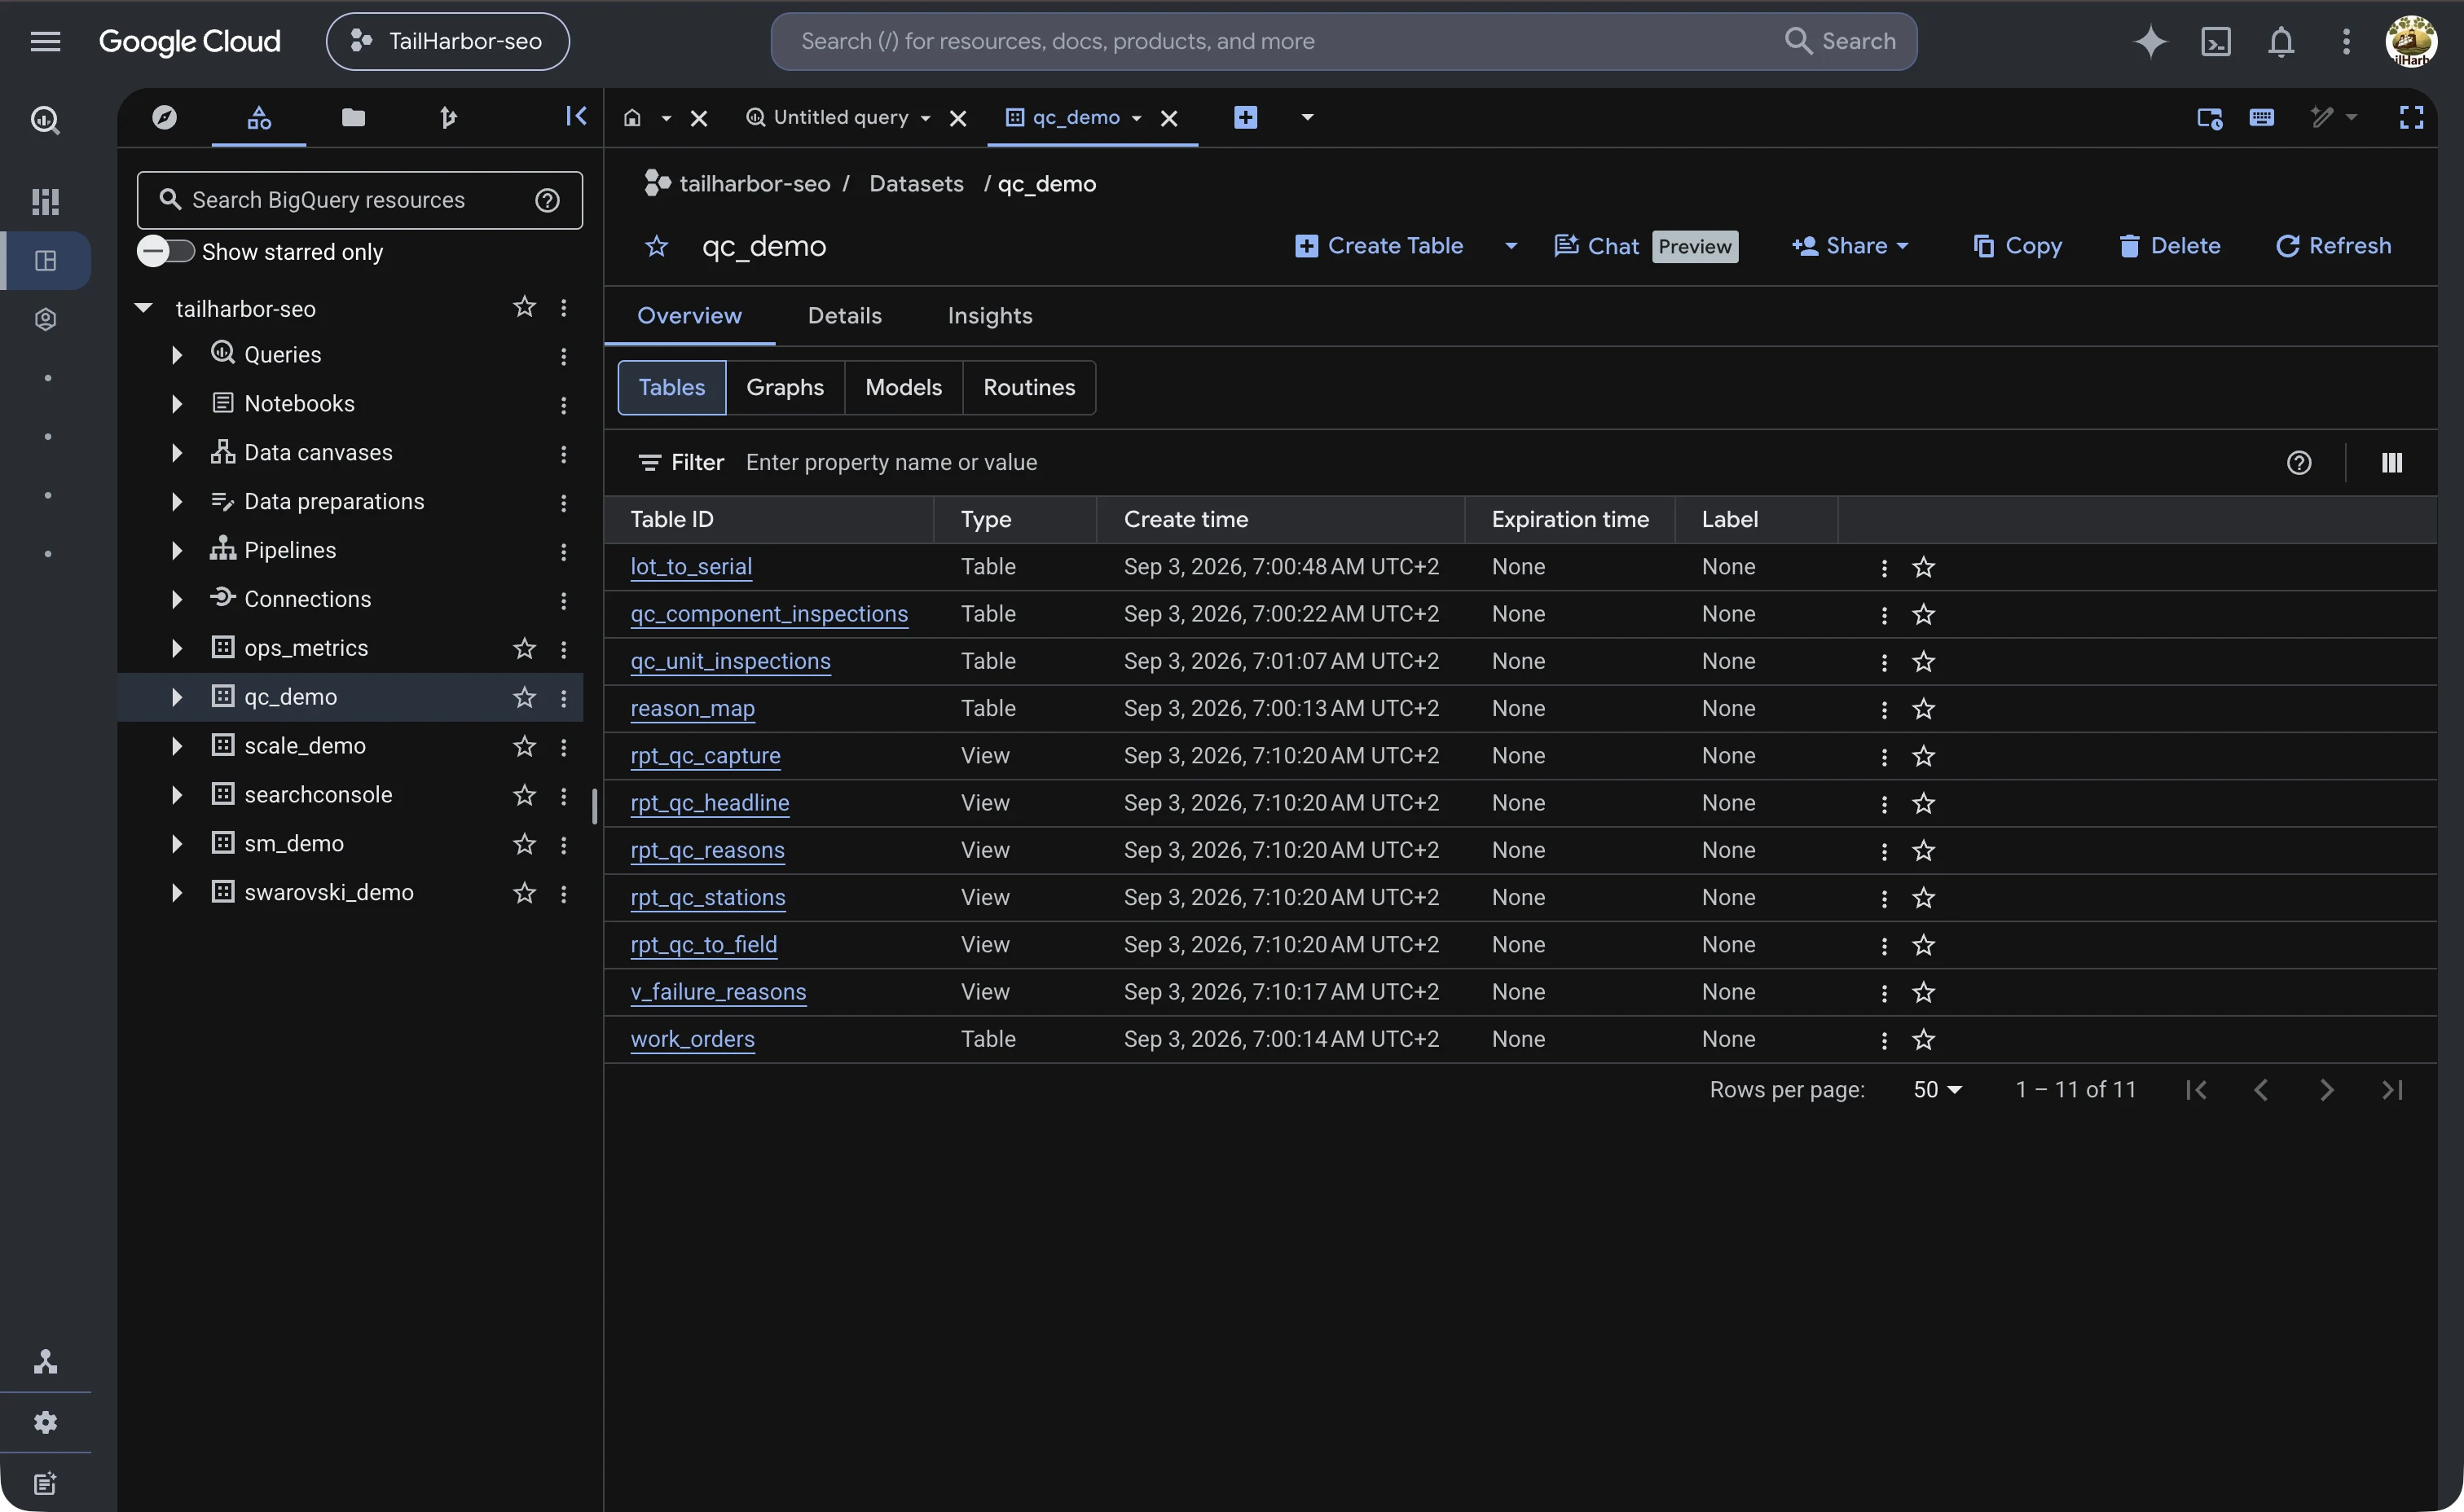Star the scale_demo dataset in tree
Image resolution: width=2464 pixels, height=1512 pixels.
[x=524, y=747]
